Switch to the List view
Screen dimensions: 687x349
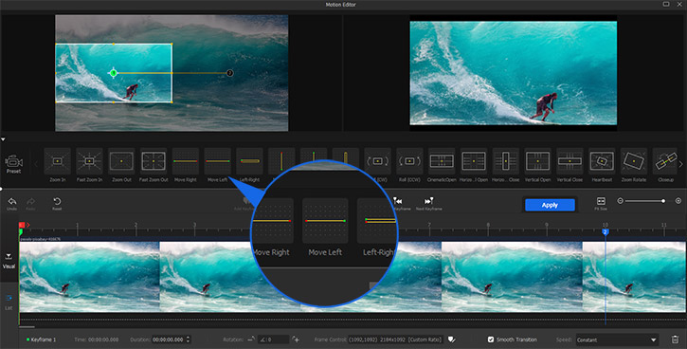(9, 303)
